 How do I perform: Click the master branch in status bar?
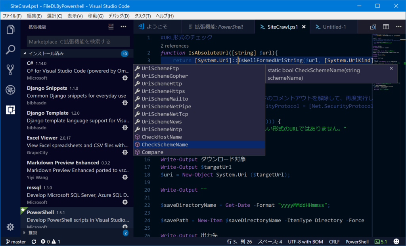[16, 242]
